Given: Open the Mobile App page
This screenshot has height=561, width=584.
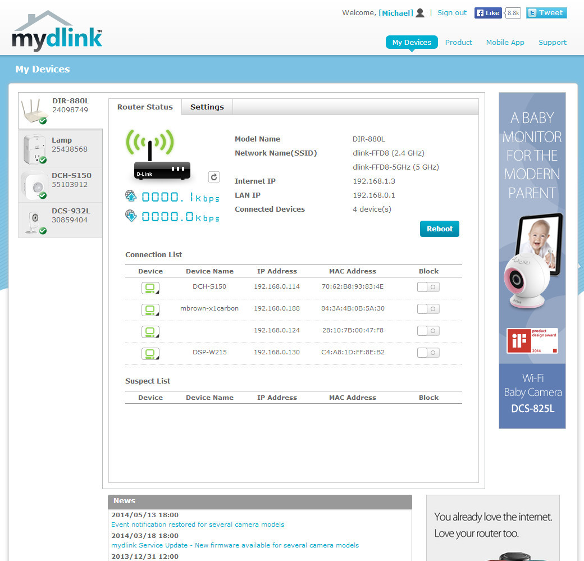Looking at the screenshot, I should click(505, 43).
